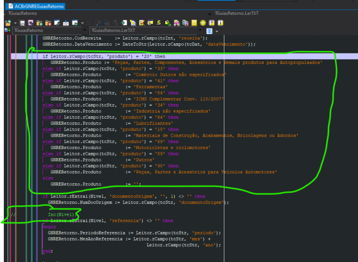Expand dropdown arrow before TGuiasRetorno.LerTXT header
Screen dimensions: 358x262
(210, 14)
